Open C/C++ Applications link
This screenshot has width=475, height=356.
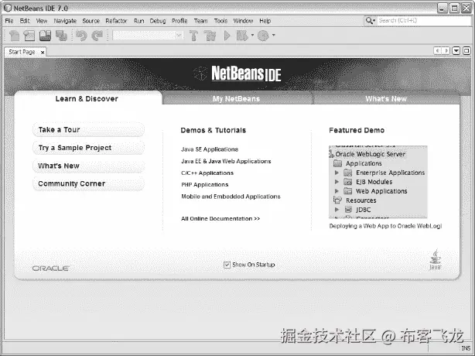point(207,173)
